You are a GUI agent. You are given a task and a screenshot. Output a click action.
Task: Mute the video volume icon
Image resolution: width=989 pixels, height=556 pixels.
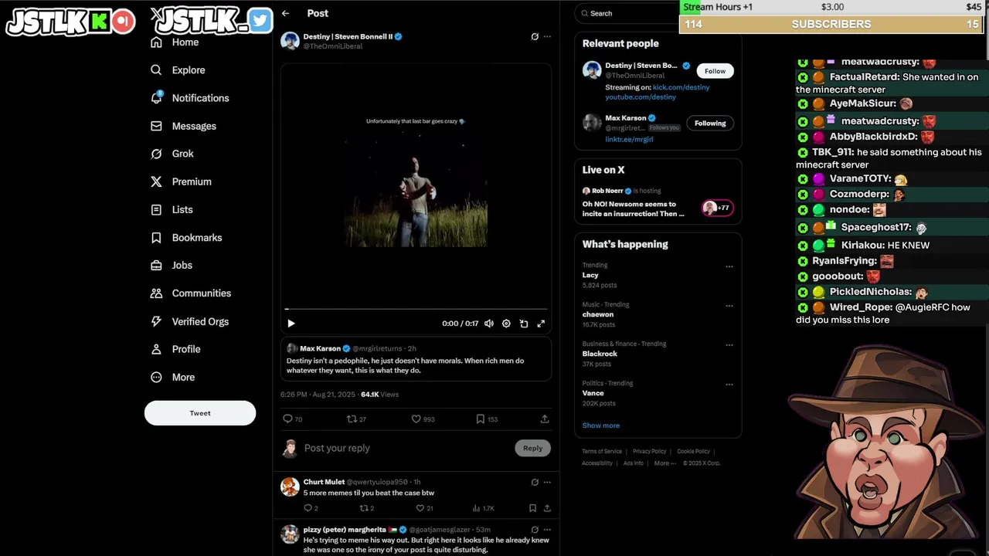tap(489, 324)
